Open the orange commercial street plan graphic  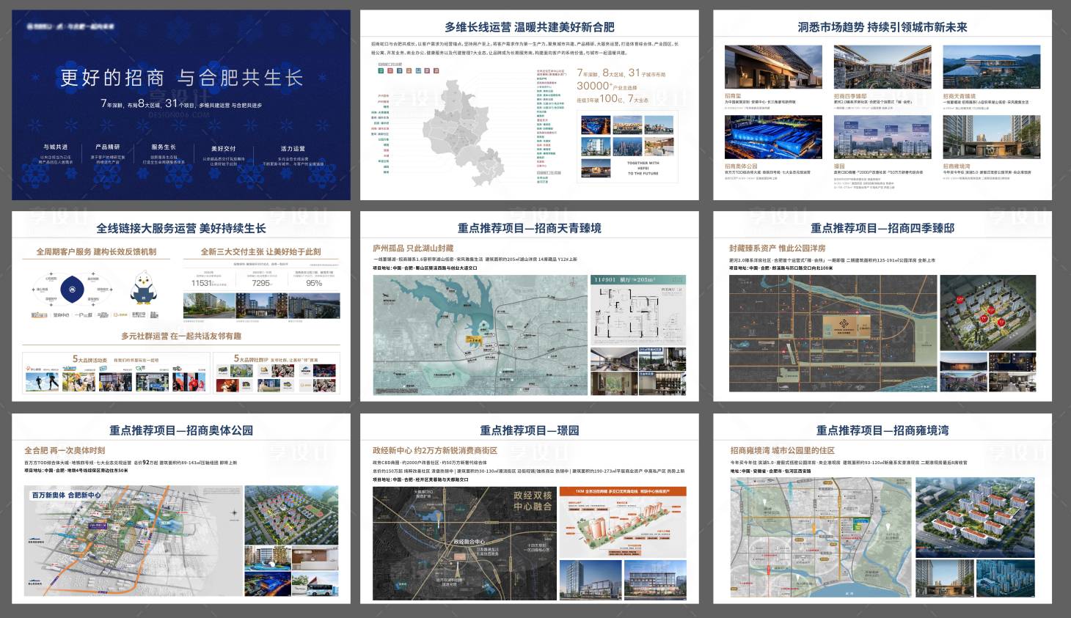tap(623, 523)
